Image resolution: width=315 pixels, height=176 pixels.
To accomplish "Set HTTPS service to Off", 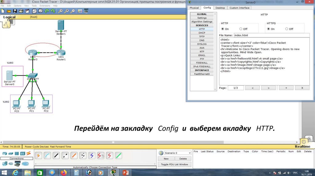I will (287, 29).
